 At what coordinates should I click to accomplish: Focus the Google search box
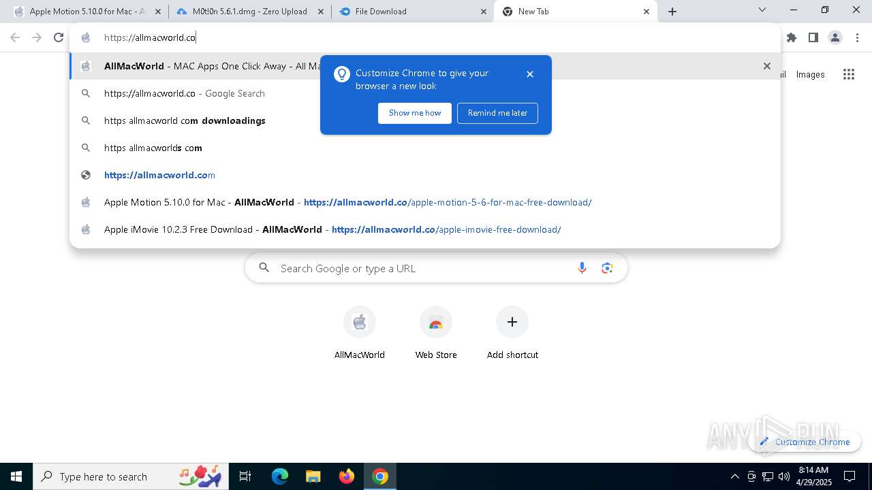(x=436, y=268)
